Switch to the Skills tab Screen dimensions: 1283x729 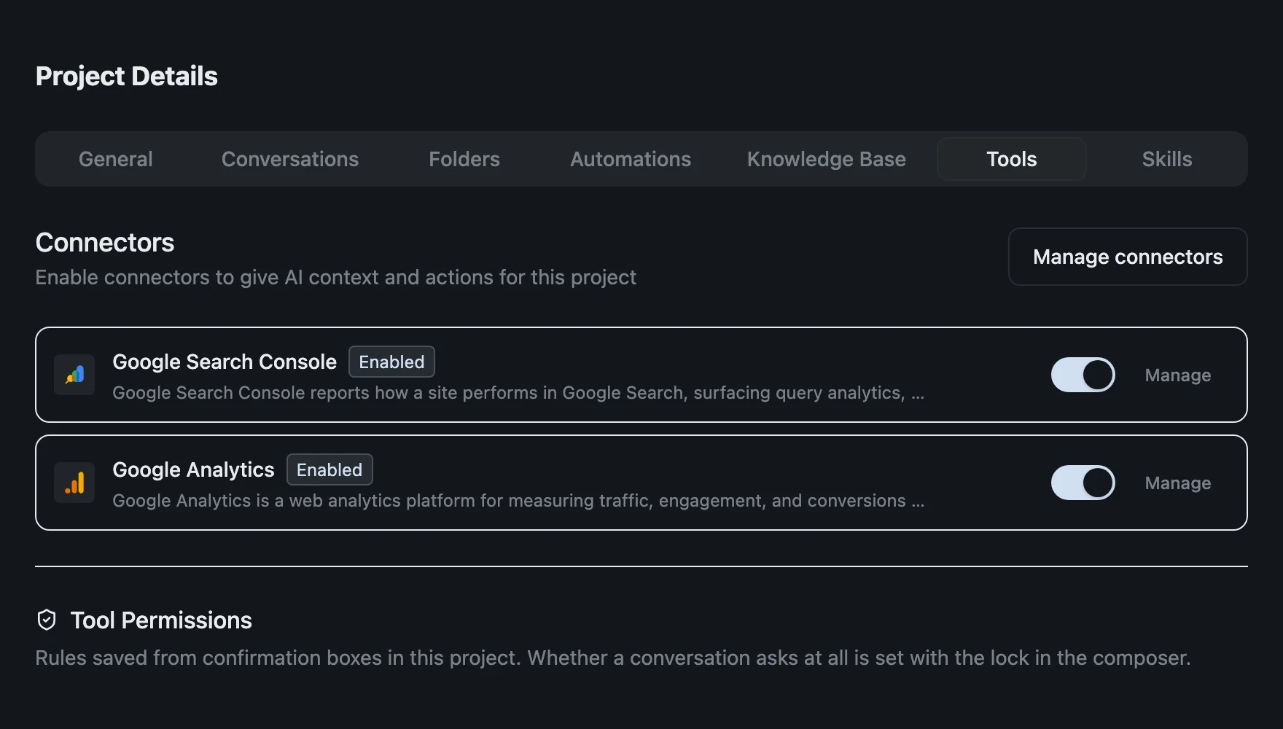click(x=1167, y=159)
